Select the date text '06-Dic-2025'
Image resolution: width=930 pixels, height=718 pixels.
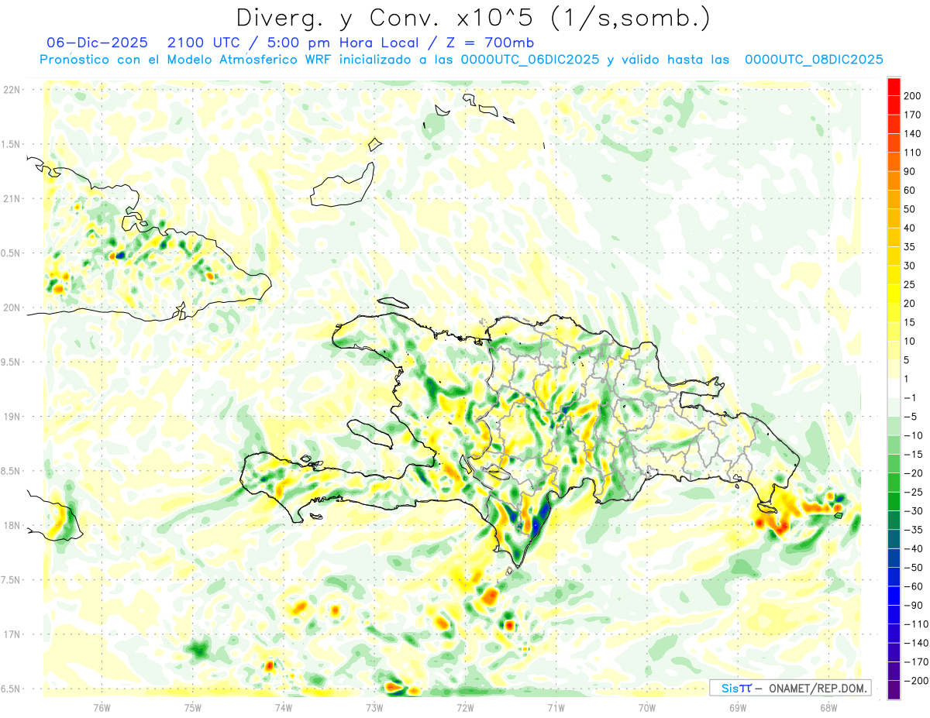[96, 43]
